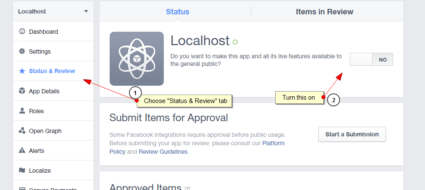The width and height of the screenshot is (425, 190).
Task: Switch to the Items in Review tab
Action: pyautogui.click(x=324, y=12)
